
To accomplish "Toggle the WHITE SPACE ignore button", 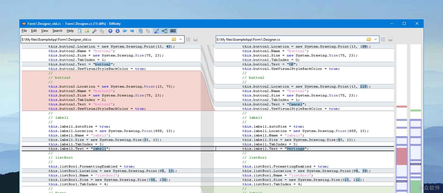I will [173, 31].
